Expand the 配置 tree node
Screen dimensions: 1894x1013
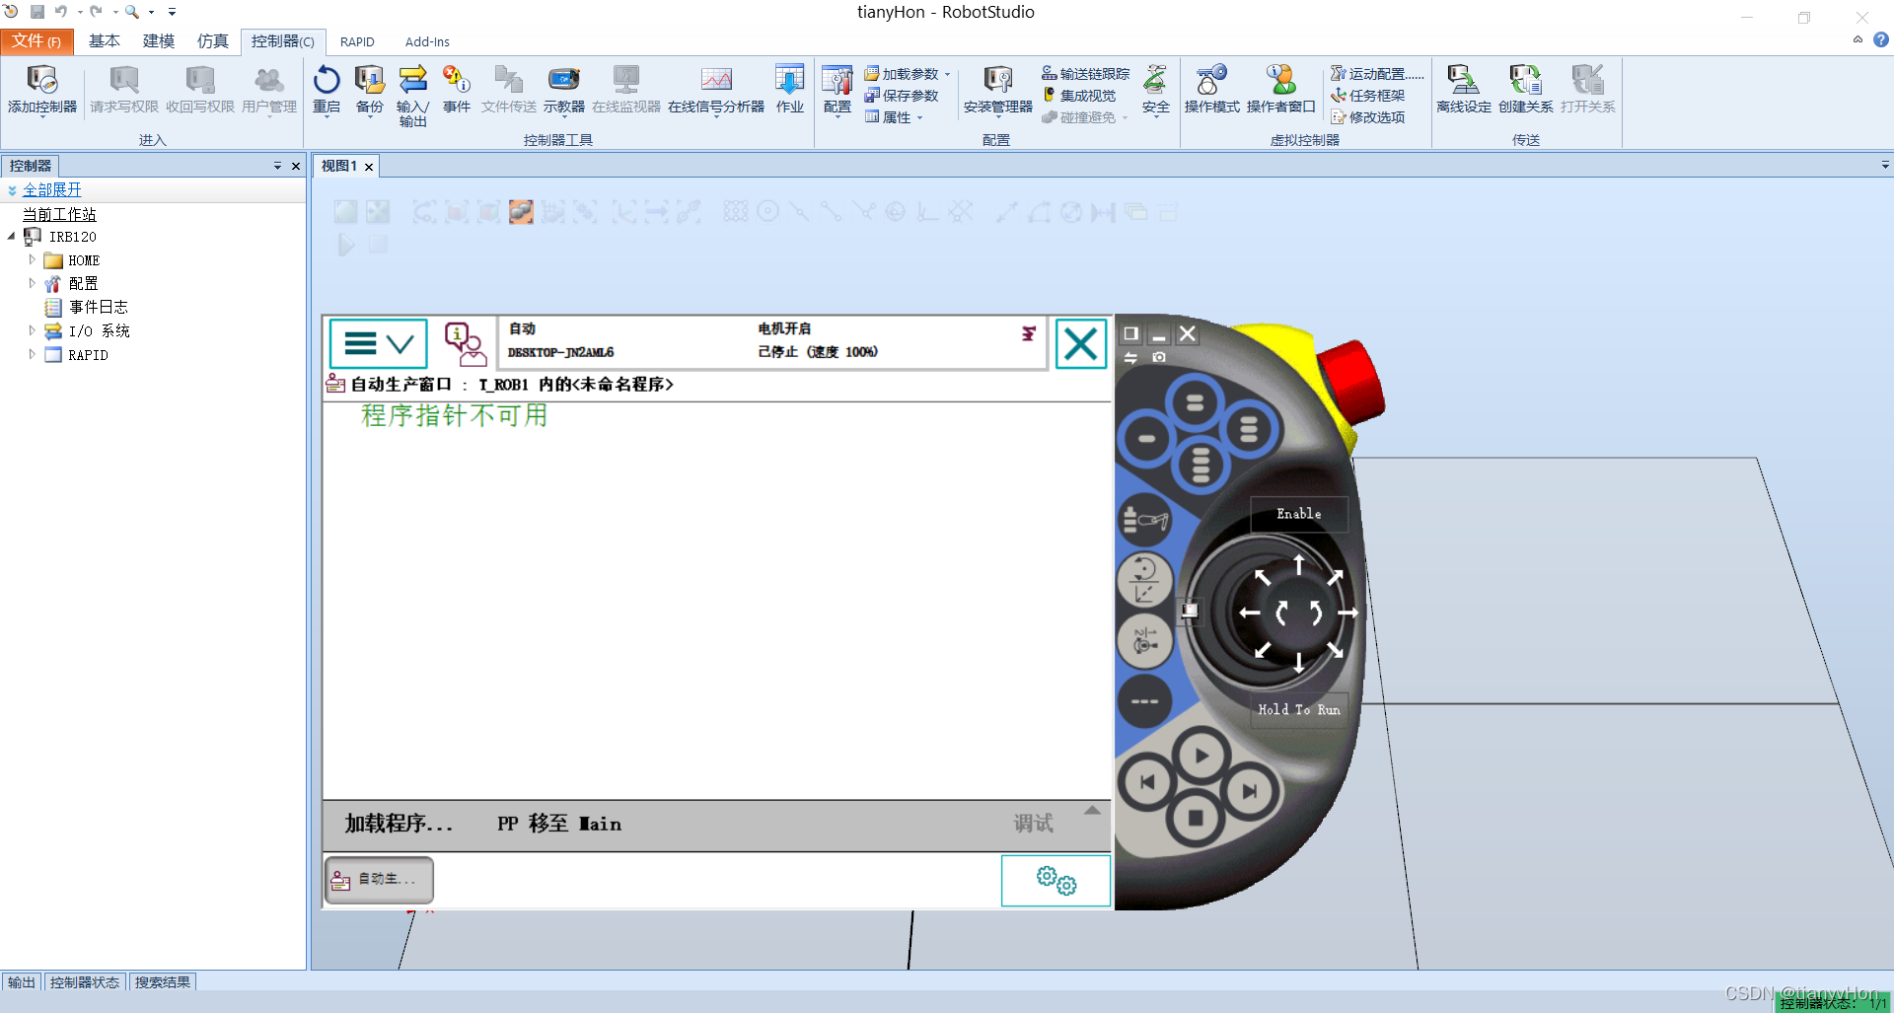pyautogui.click(x=32, y=283)
